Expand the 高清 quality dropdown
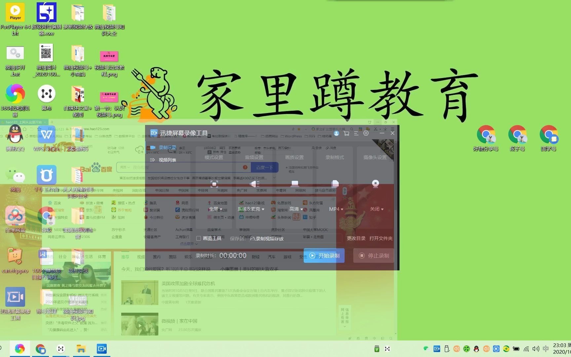 pyautogui.click(x=296, y=209)
